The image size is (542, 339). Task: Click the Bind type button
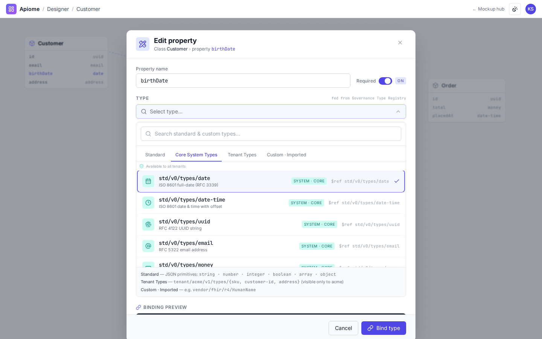point(384,328)
